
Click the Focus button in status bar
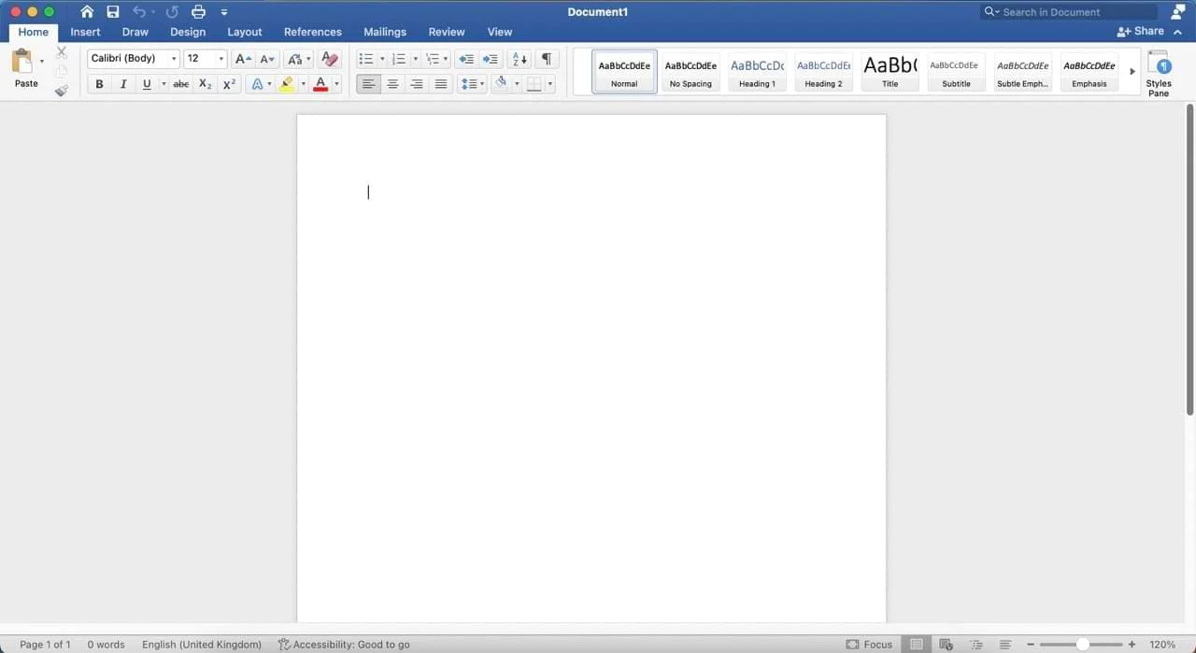pos(869,645)
